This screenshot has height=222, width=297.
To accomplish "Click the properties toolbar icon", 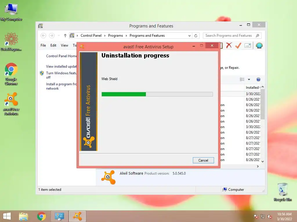I will coord(248,45).
